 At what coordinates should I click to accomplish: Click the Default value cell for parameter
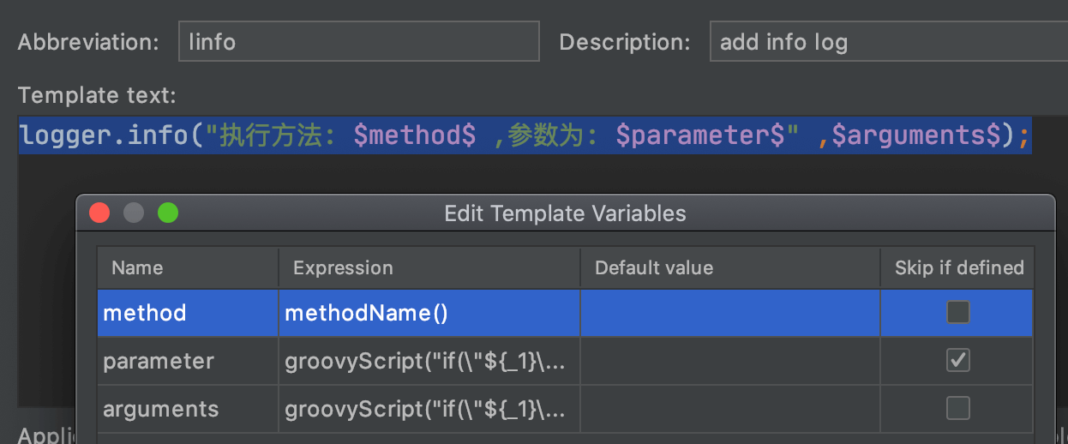[x=729, y=361]
